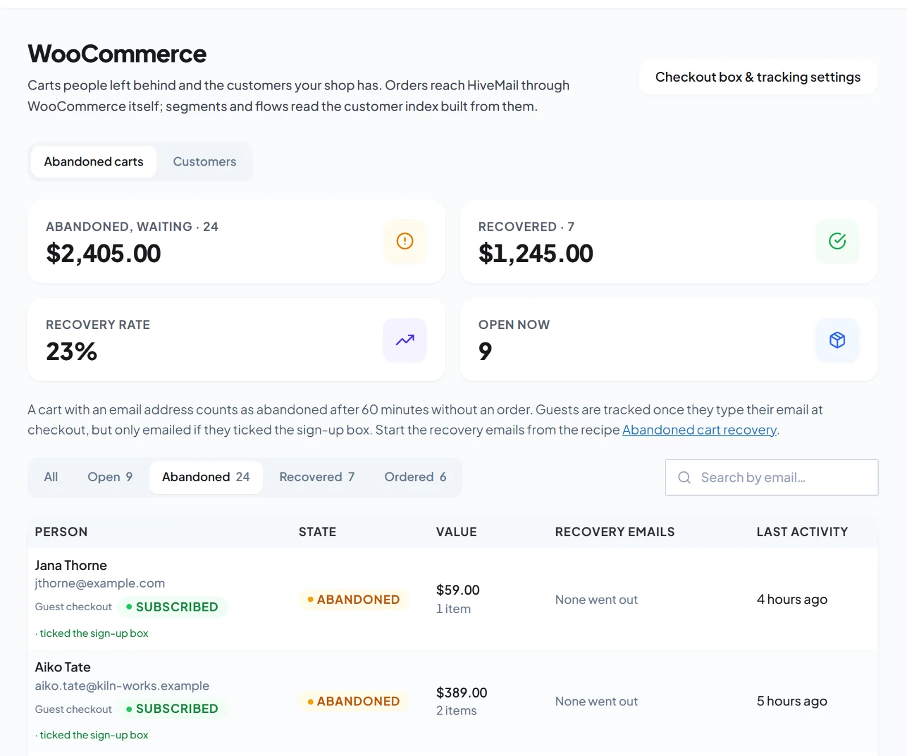The image size is (907, 756).
Task: Click the PERSON column header
Action: tap(61, 532)
